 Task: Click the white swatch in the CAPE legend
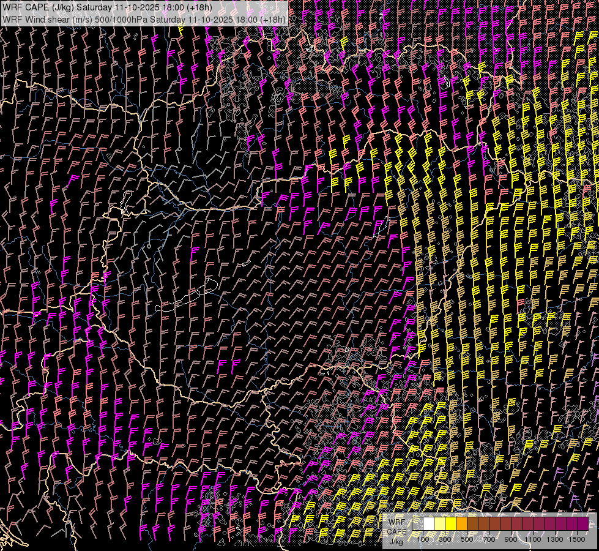tap(429, 524)
